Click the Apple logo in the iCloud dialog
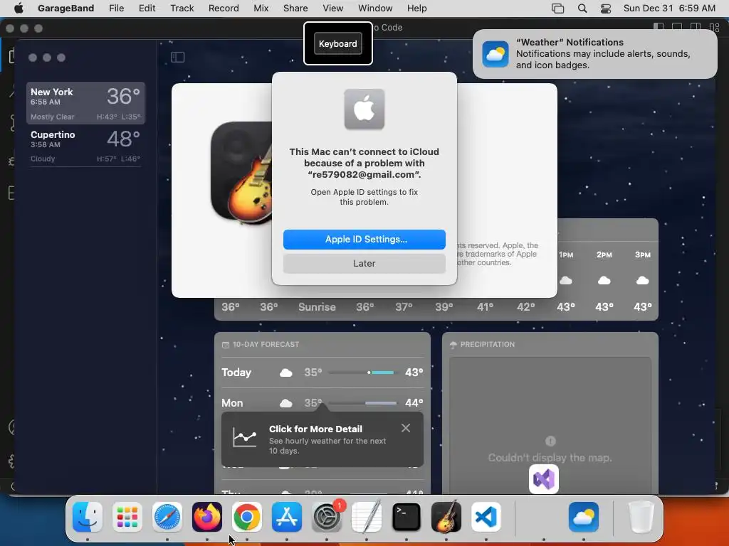The height and width of the screenshot is (546, 729). click(x=364, y=109)
